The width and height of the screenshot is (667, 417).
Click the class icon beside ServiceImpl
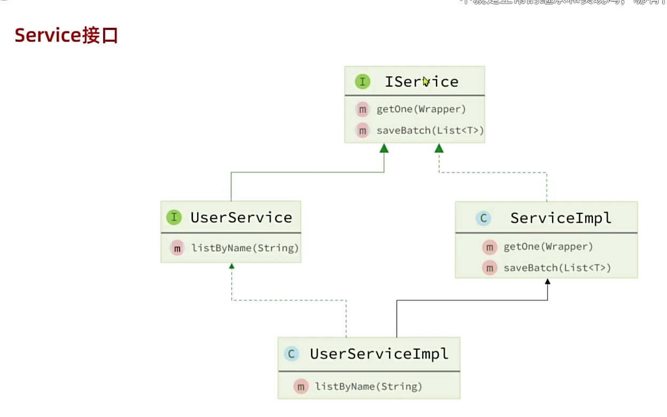(483, 218)
